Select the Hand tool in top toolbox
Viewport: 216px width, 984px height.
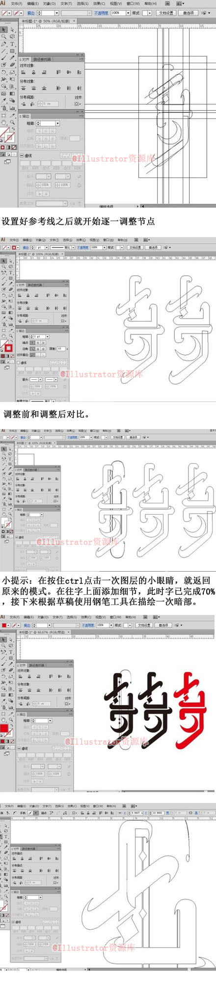(x=3, y=122)
